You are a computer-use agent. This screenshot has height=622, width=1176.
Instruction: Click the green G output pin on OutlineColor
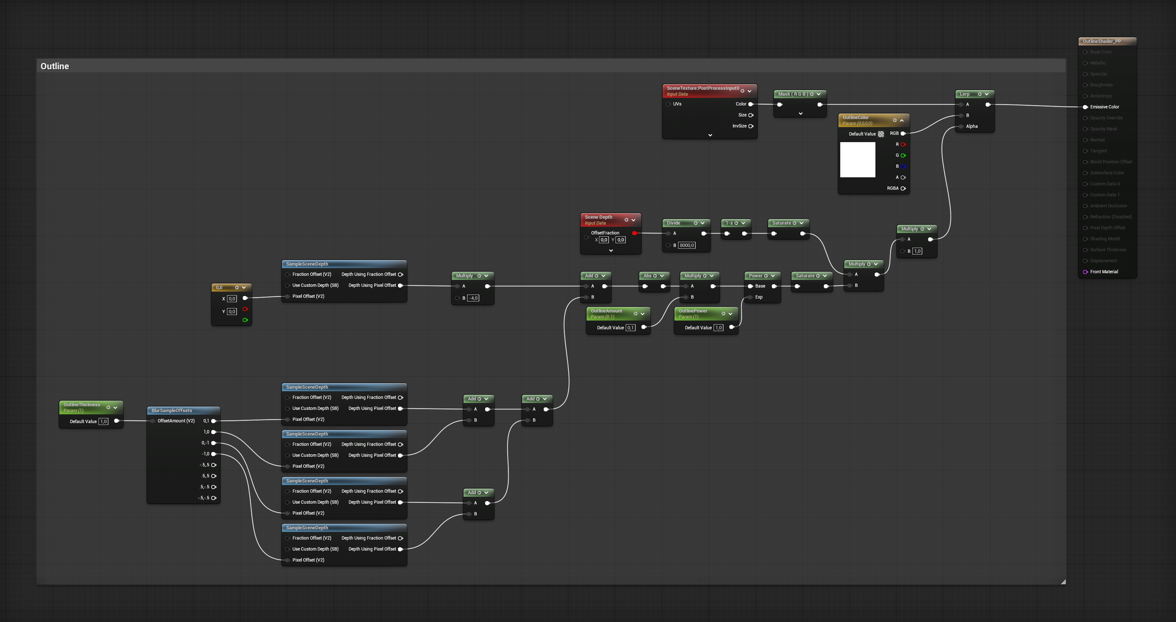tap(903, 155)
